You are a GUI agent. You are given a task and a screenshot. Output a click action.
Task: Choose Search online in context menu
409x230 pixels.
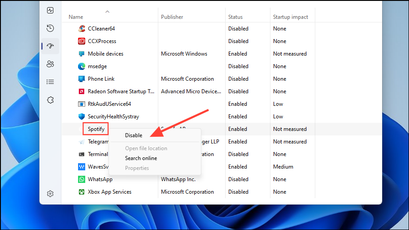point(141,158)
